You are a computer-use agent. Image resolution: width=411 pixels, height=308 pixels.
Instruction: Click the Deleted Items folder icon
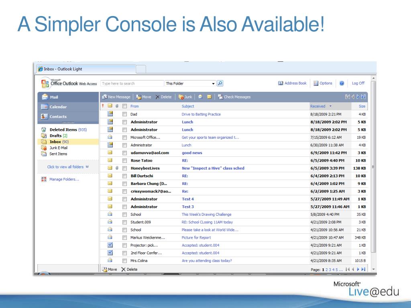44,130
